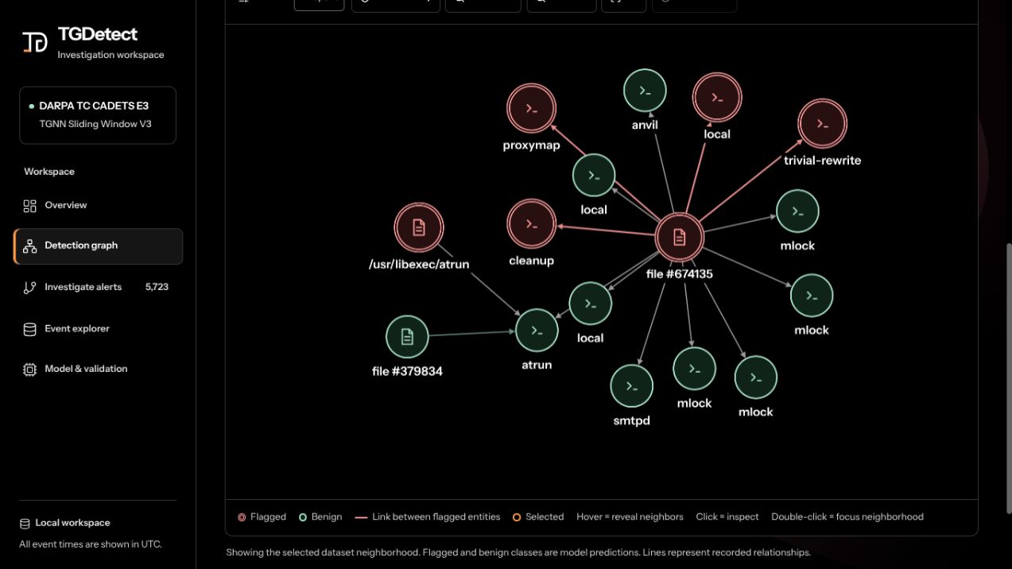Viewport: 1012px width, 569px height.
Task: Click the TGDetect logo icon
Action: pyautogui.click(x=35, y=42)
